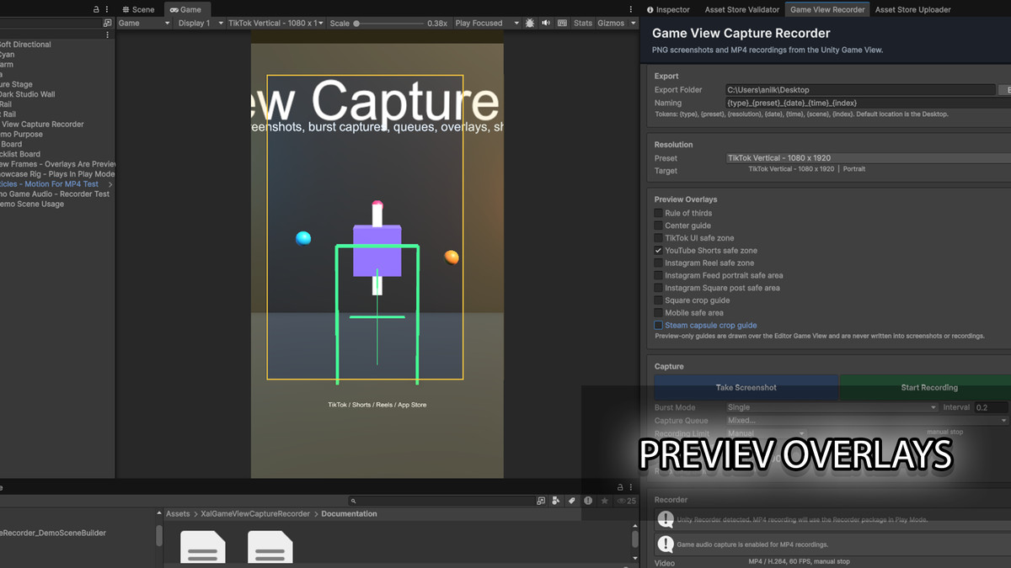Open the Burst Mode dropdown
1011x568 pixels.
coord(832,407)
